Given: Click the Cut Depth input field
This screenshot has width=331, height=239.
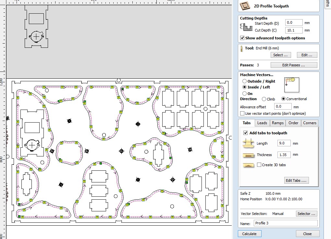Looking at the screenshot, I should 294,30.
